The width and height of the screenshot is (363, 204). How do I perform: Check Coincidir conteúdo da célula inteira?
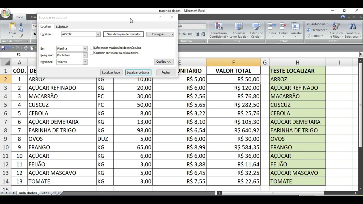[x=92, y=53]
